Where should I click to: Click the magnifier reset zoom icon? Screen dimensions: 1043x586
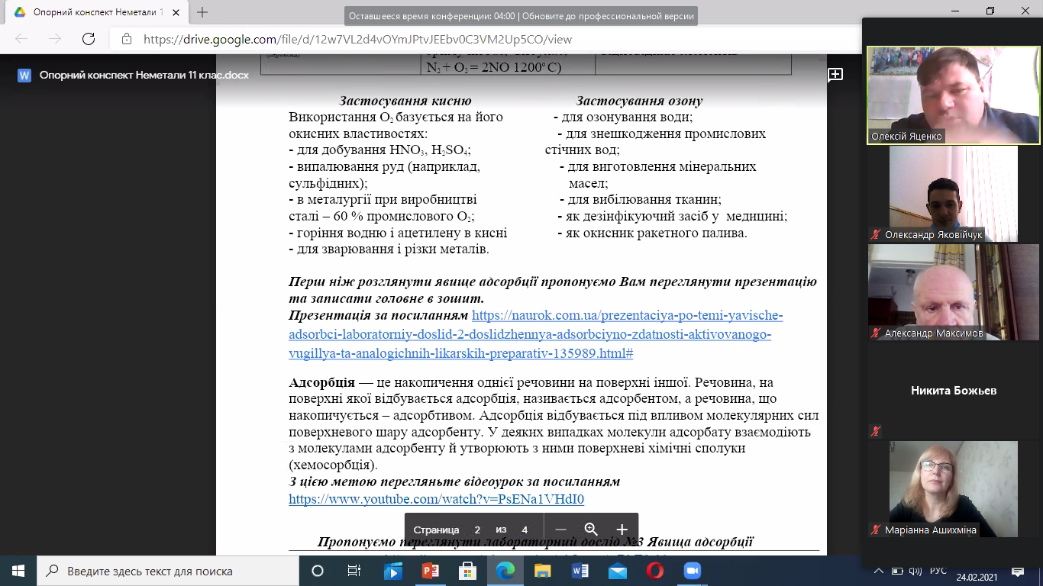(x=591, y=530)
